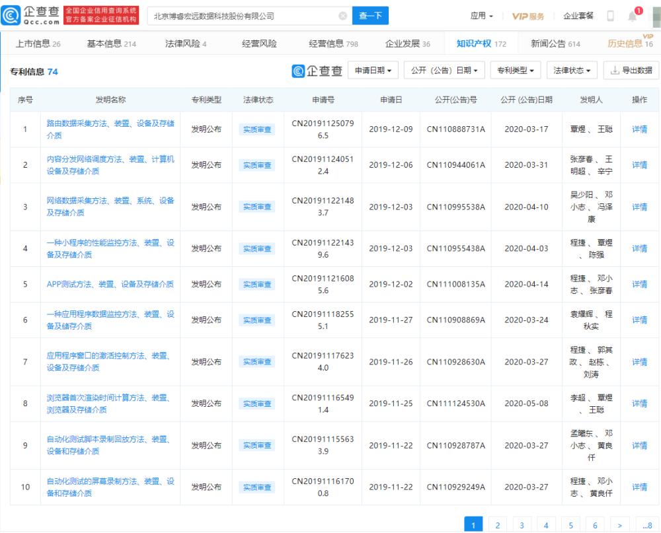Open the 专利类型 filter dropdown
Image resolution: width=661 pixels, height=533 pixels.
pyautogui.click(x=516, y=71)
